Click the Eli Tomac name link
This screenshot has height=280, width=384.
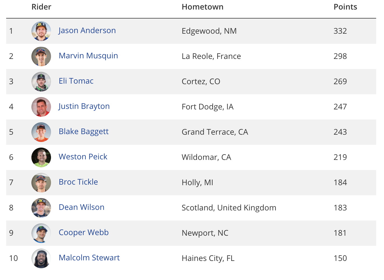click(76, 81)
